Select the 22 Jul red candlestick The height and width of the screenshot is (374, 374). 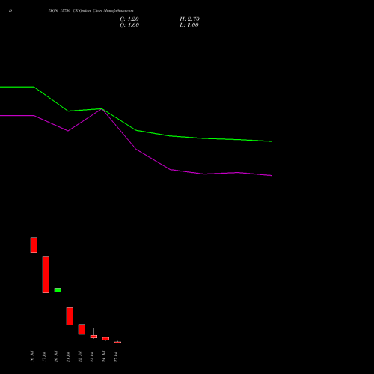[x=82, y=329]
